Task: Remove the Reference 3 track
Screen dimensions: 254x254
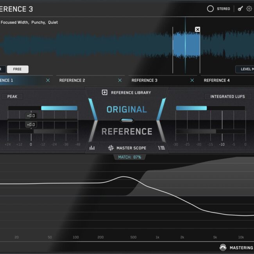Action: (x=192, y=80)
